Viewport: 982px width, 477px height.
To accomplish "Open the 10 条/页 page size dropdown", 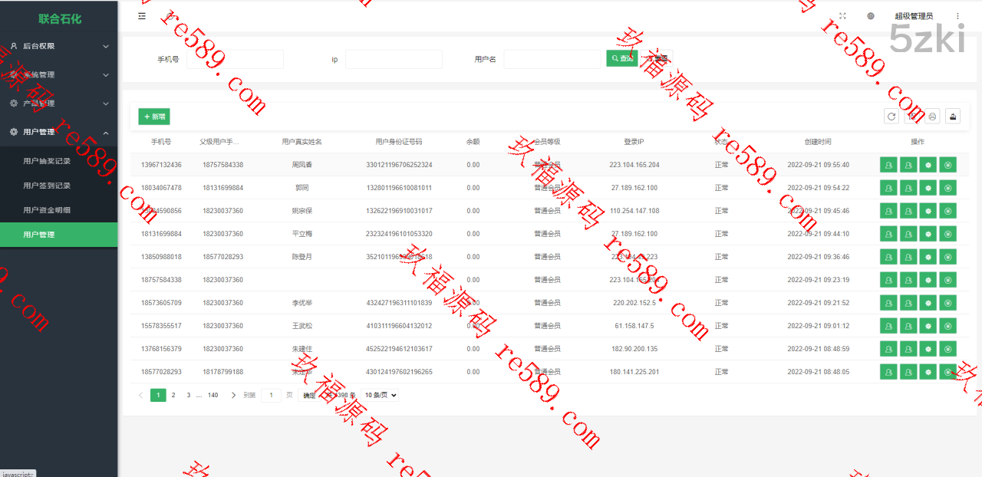I will 380,396.
